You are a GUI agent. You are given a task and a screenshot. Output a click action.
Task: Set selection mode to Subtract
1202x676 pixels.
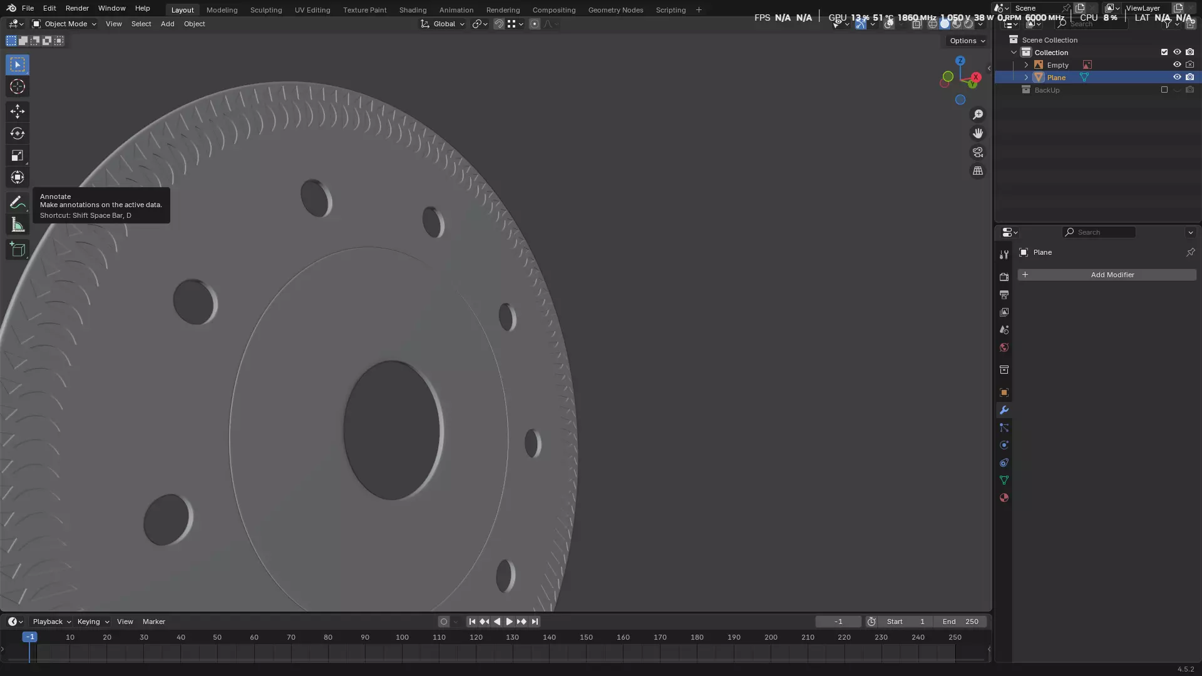[35, 41]
